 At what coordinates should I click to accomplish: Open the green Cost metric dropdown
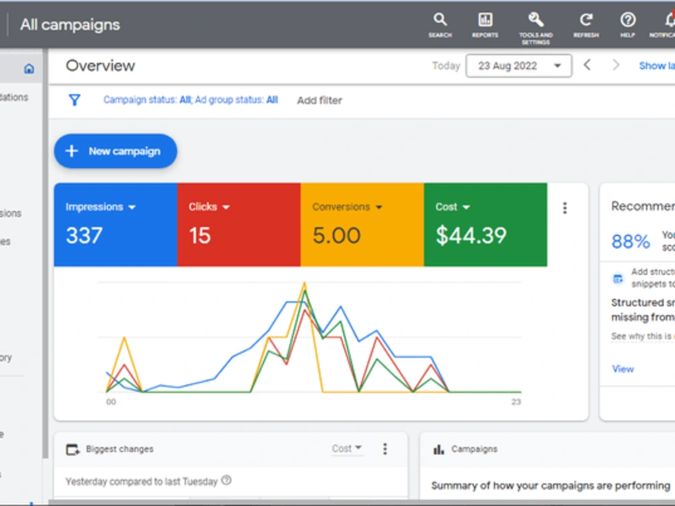pyautogui.click(x=452, y=207)
